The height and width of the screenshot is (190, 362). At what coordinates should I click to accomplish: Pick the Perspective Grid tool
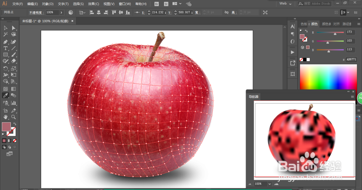tap(14, 82)
